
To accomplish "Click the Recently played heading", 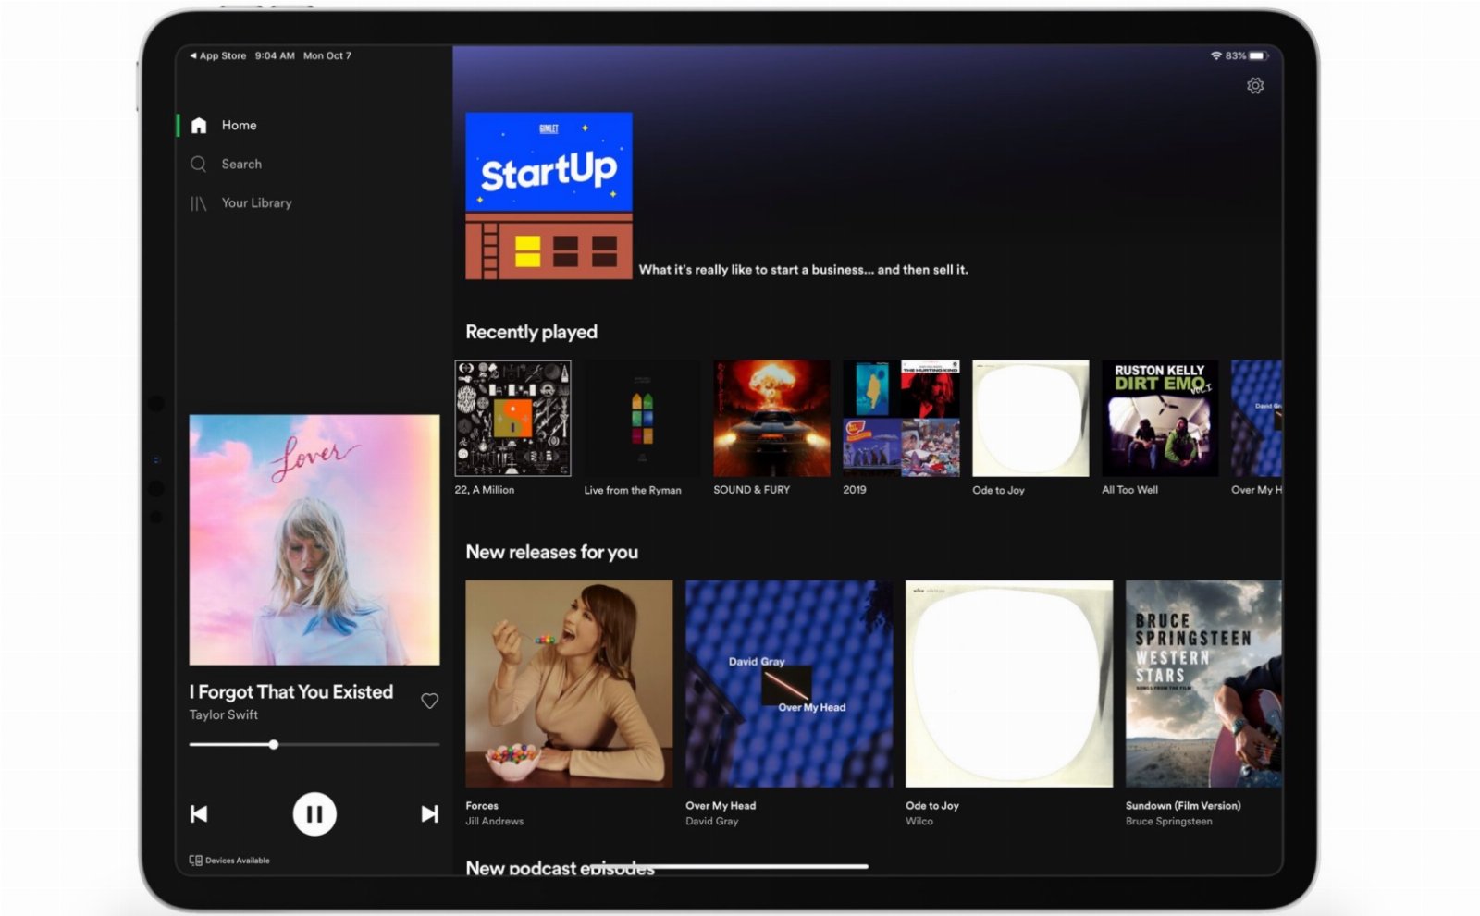I will (x=531, y=333).
